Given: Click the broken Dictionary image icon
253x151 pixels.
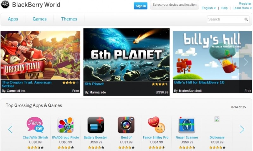Looking at the screenshot, I should tap(217, 119).
